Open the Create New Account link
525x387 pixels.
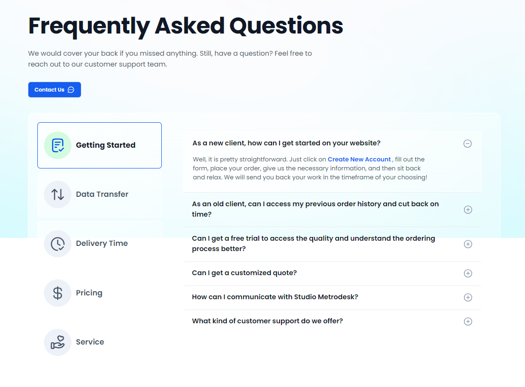pyautogui.click(x=359, y=159)
